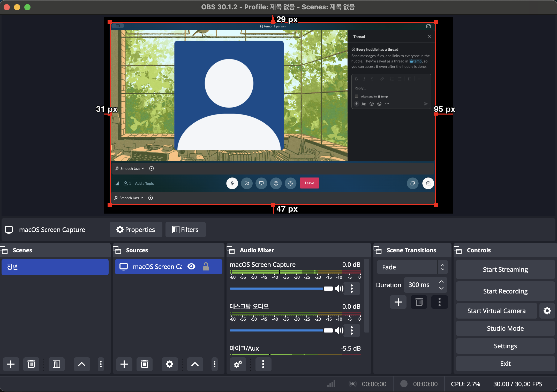Open the desktop audio options menu

coord(352,330)
